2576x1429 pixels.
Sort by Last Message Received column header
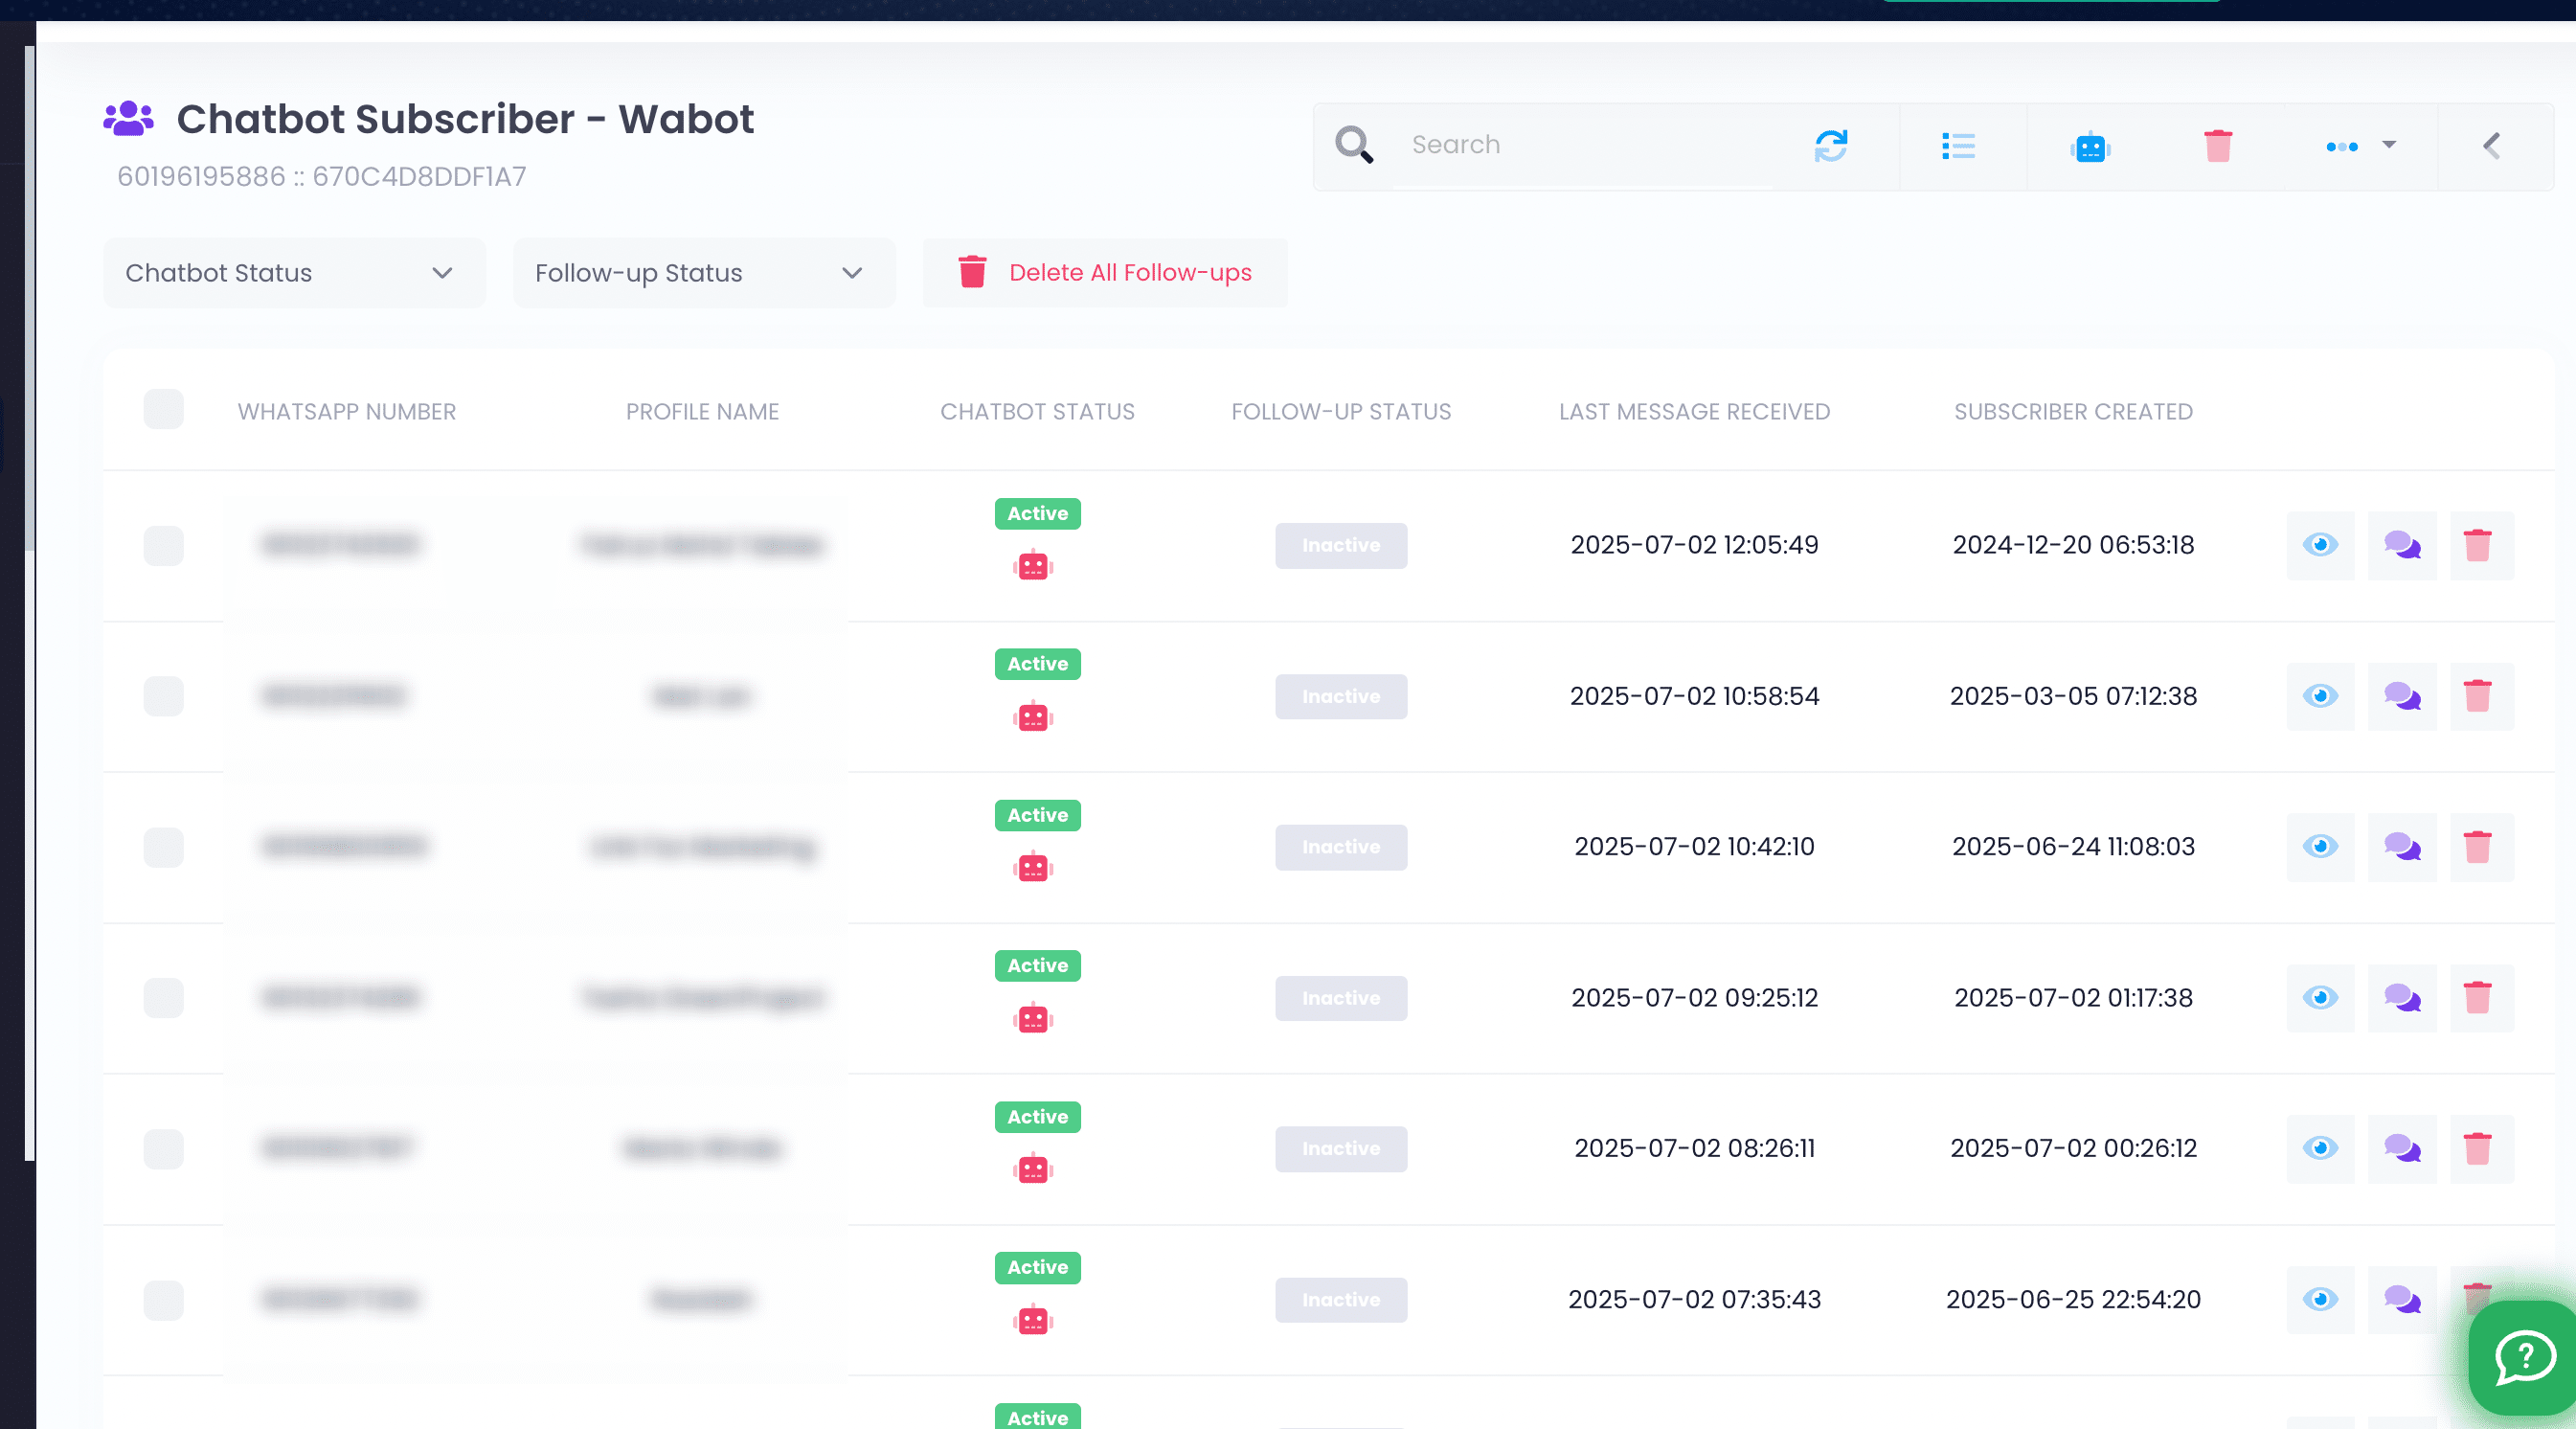tap(1694, 411)
